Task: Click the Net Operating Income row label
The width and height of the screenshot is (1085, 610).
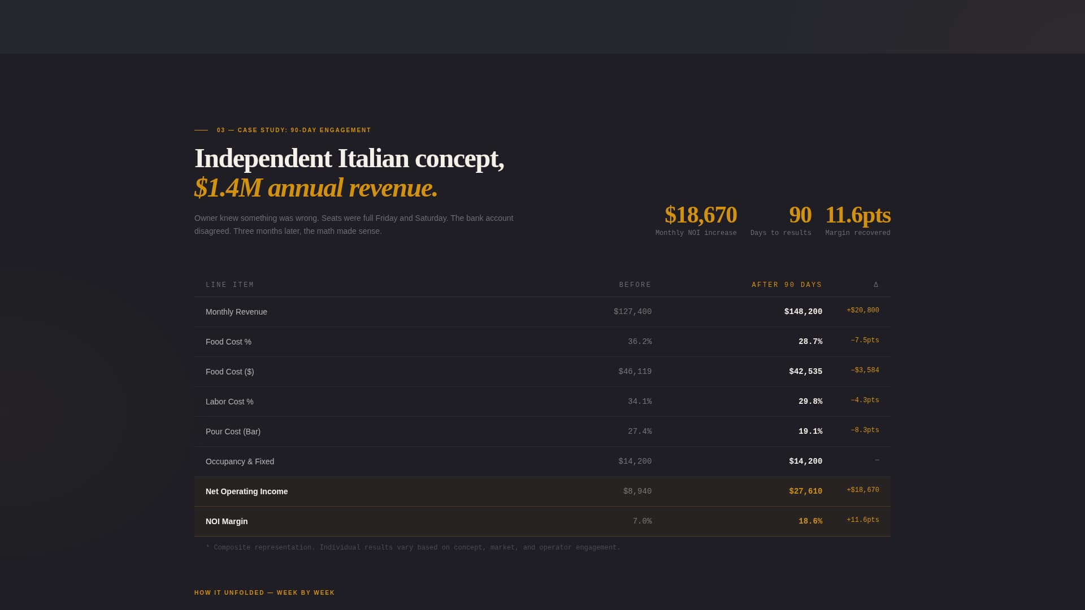Action: click(246, 491)
